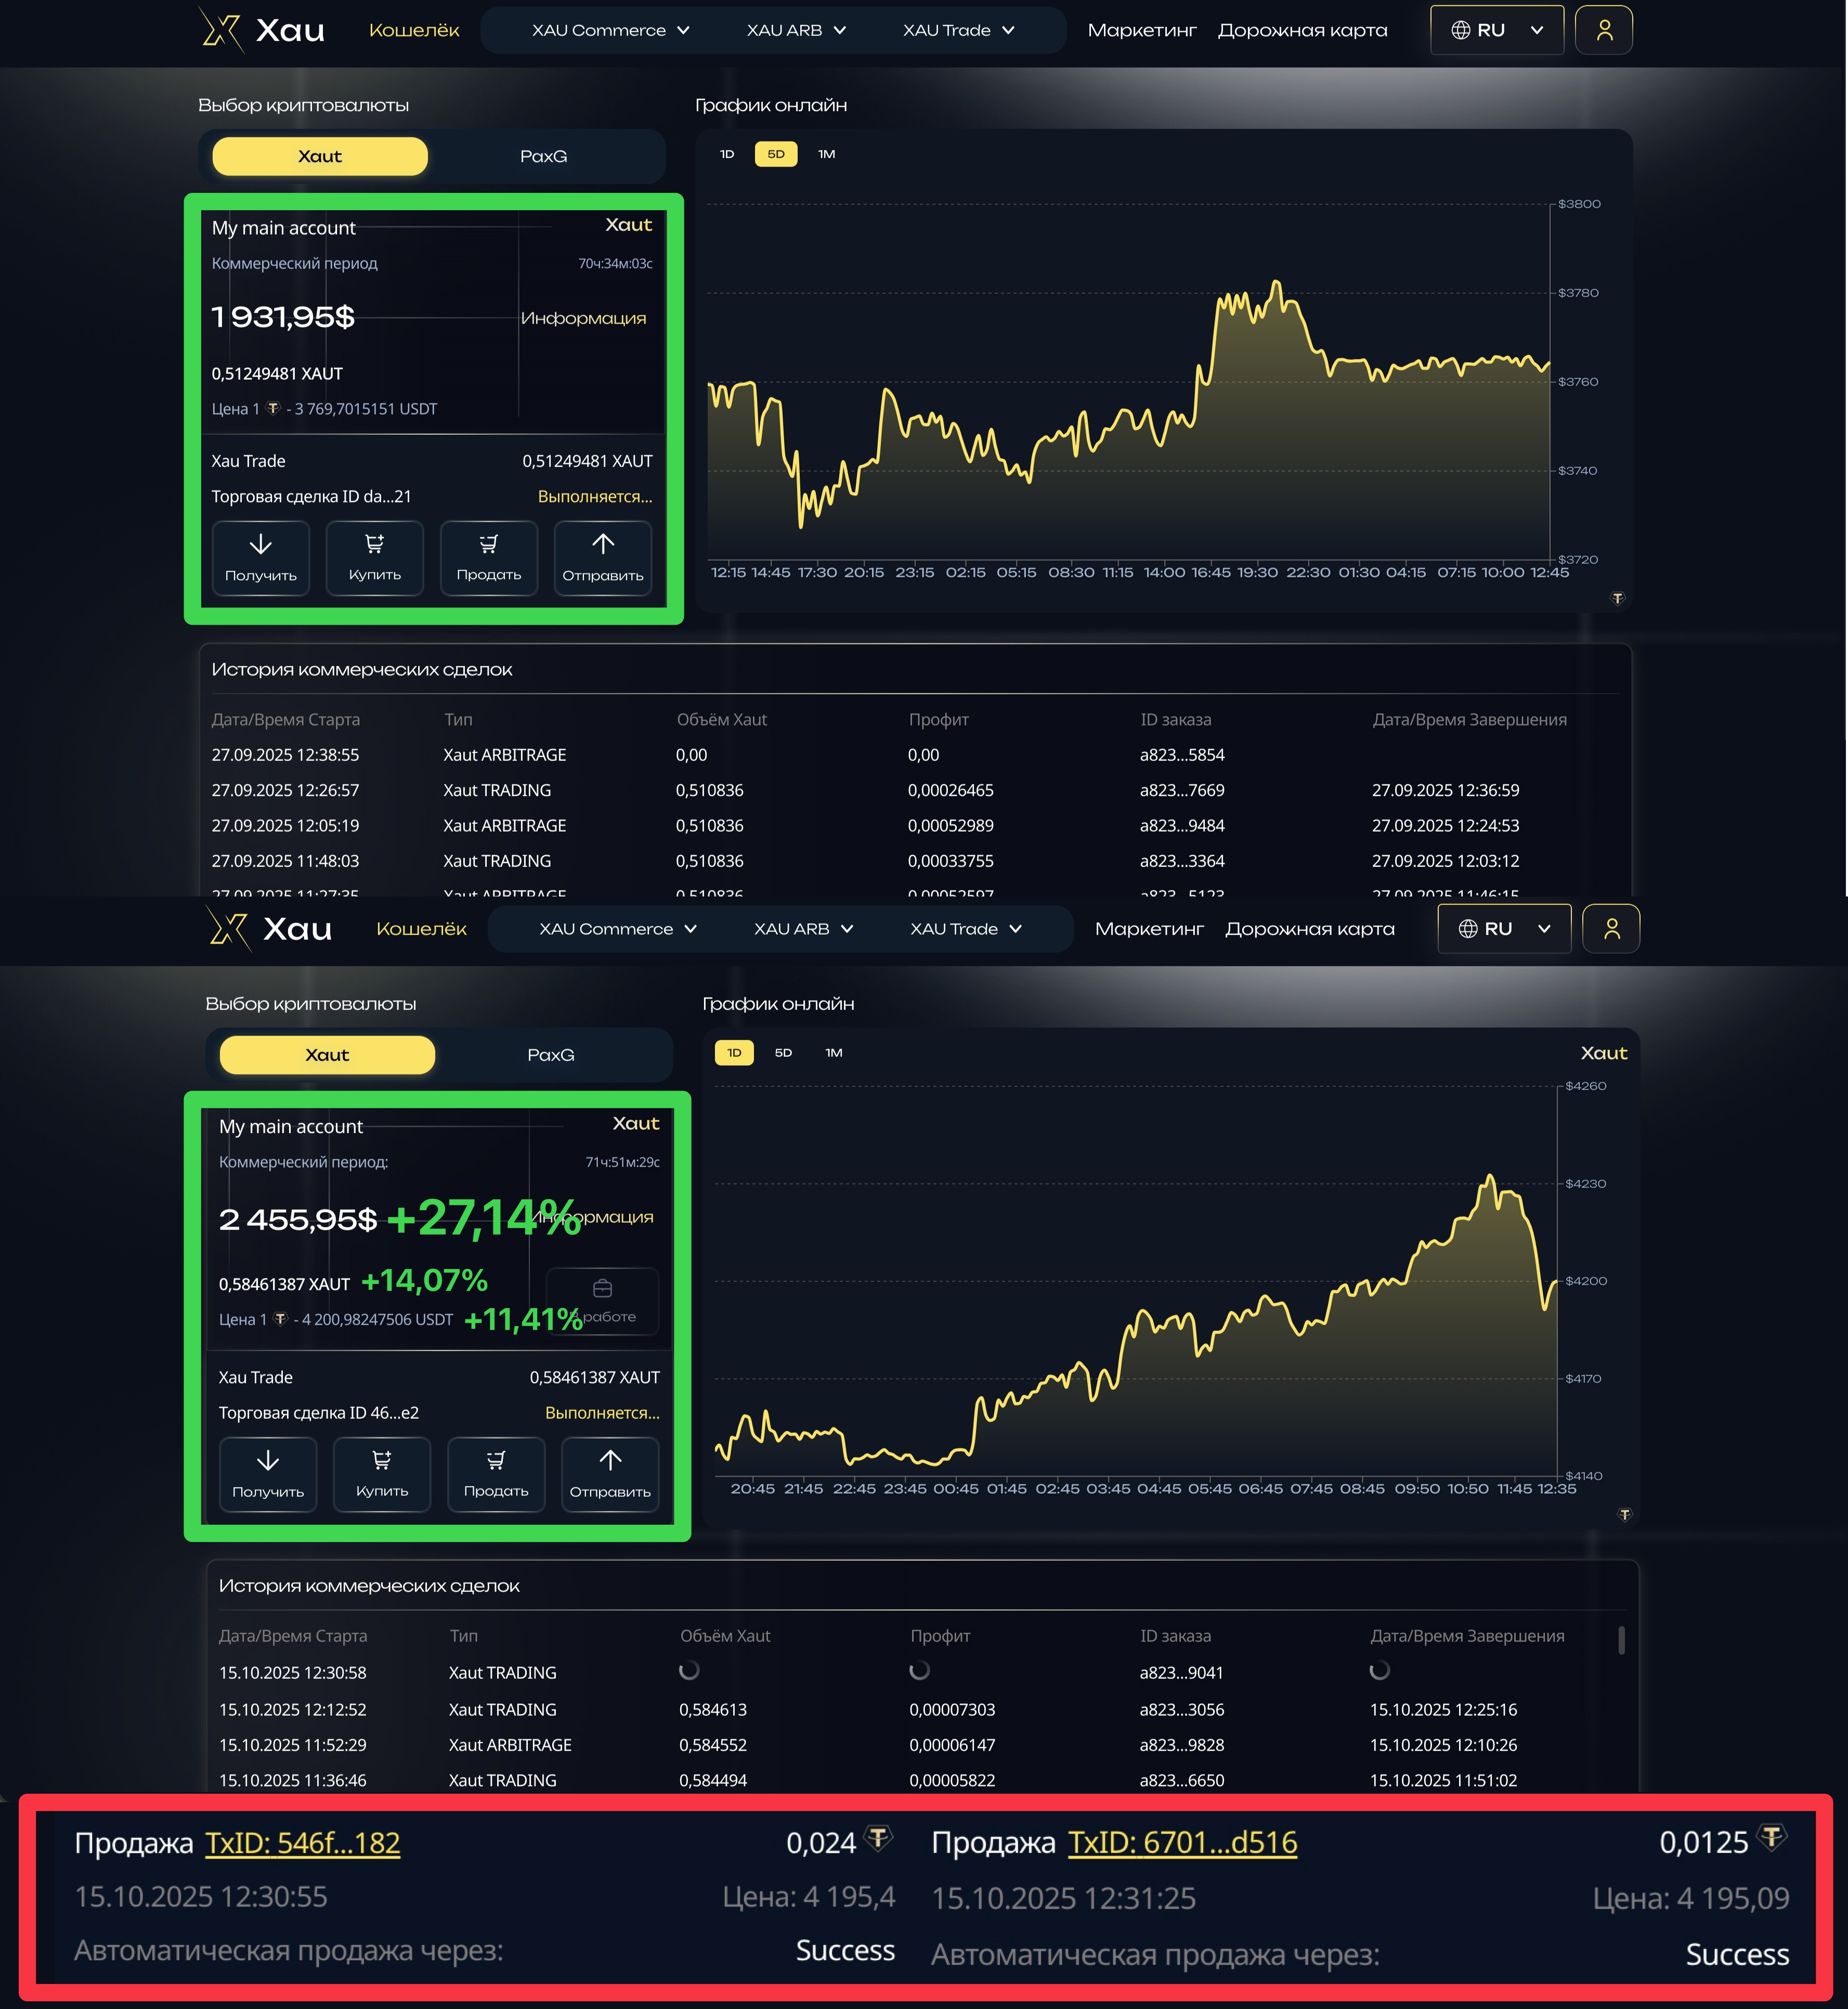
Task: Click Tether coin icon beside 0,024 amount
Action: click(x=879, y=1837)
